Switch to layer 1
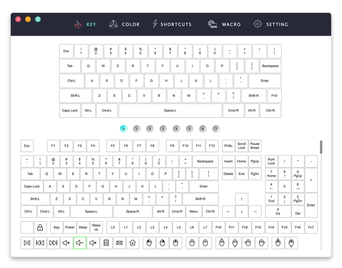This screenshot has width=342, height=268. coord(137,129)
